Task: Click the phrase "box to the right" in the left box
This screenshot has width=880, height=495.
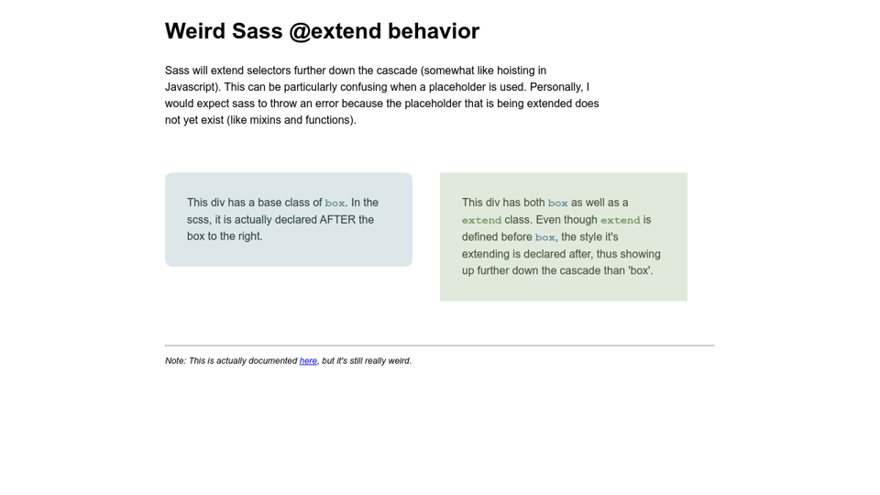Action: pyautogui.click(x=225, y=236)
